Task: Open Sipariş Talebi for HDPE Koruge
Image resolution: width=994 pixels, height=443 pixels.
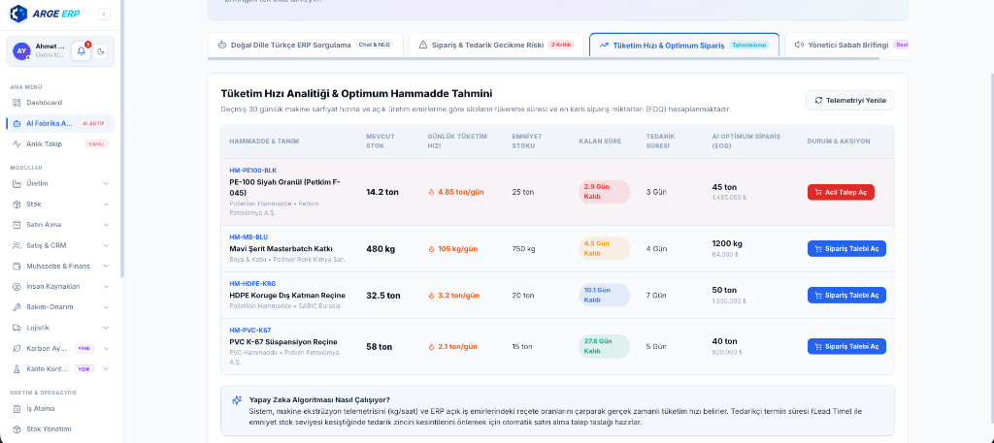Action: click(846, 295)
